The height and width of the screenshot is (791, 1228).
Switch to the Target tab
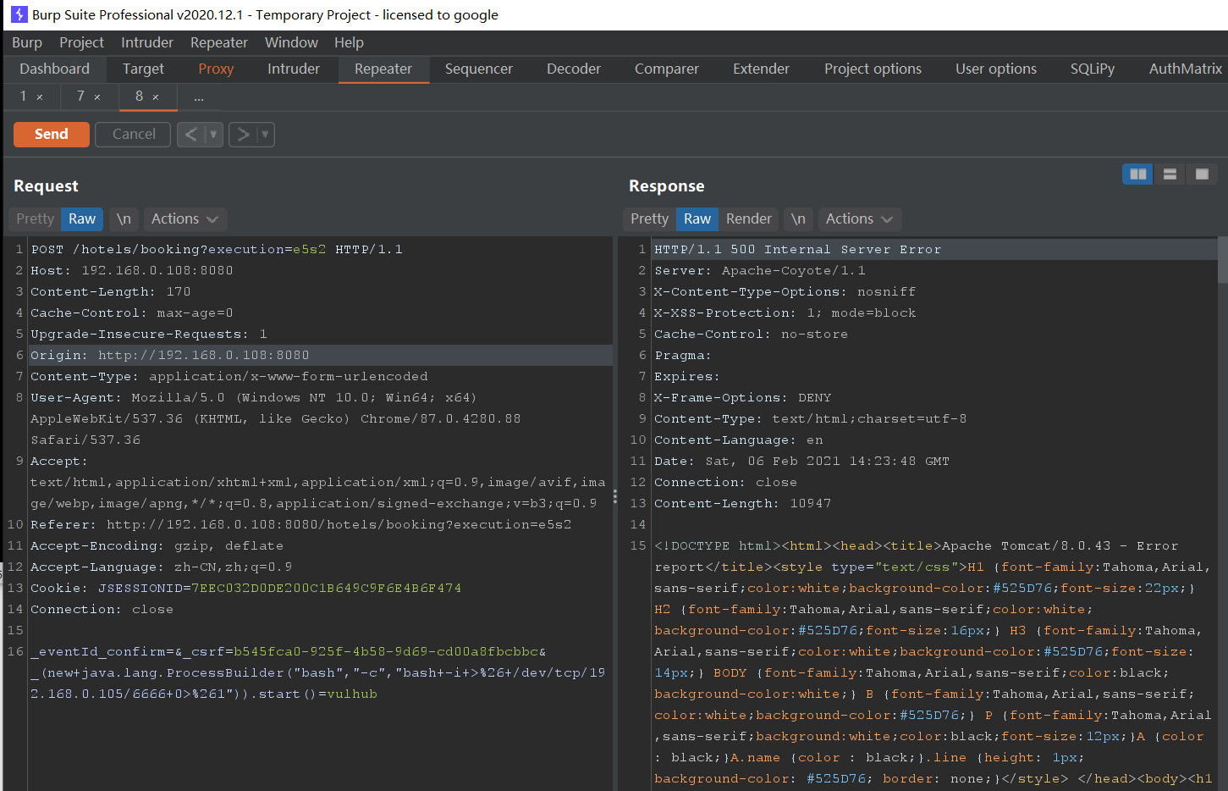pos(143,69)
